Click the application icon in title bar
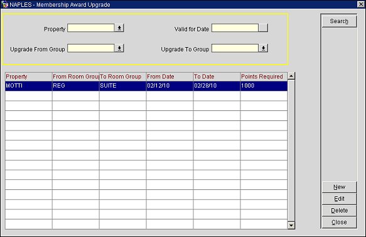The image size is (366, 237). (4, 4)
